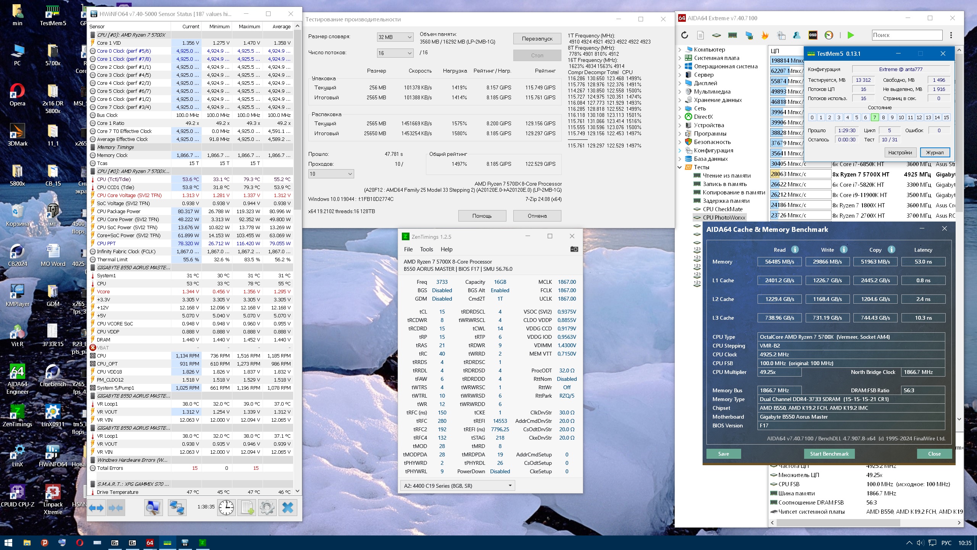Click the Поиск search field in AIDA64
Image resolution: width=977 pixels, height=550 pixels.
pyautogui.click(x=907, y=35)
